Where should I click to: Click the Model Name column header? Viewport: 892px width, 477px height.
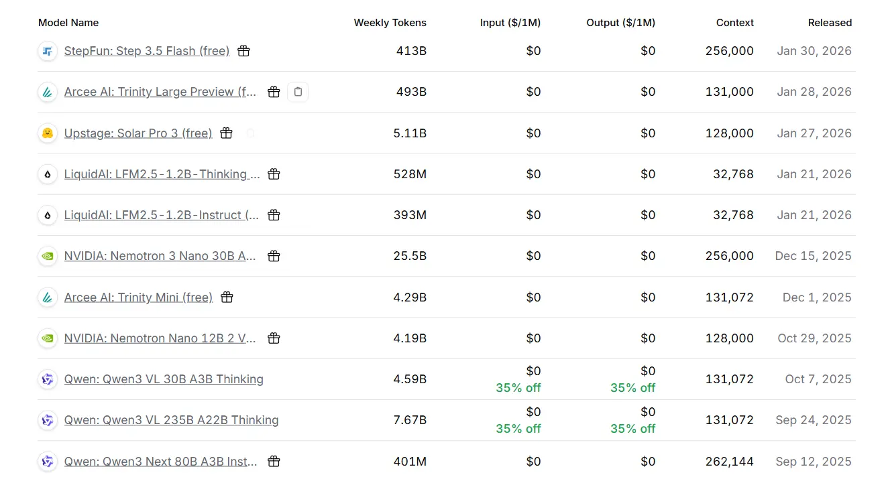(x=68, y=23)
